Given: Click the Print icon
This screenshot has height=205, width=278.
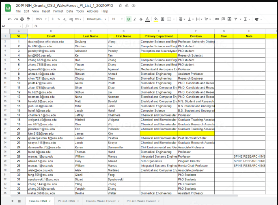Looking at the screenshot, I should coord(22,19).
